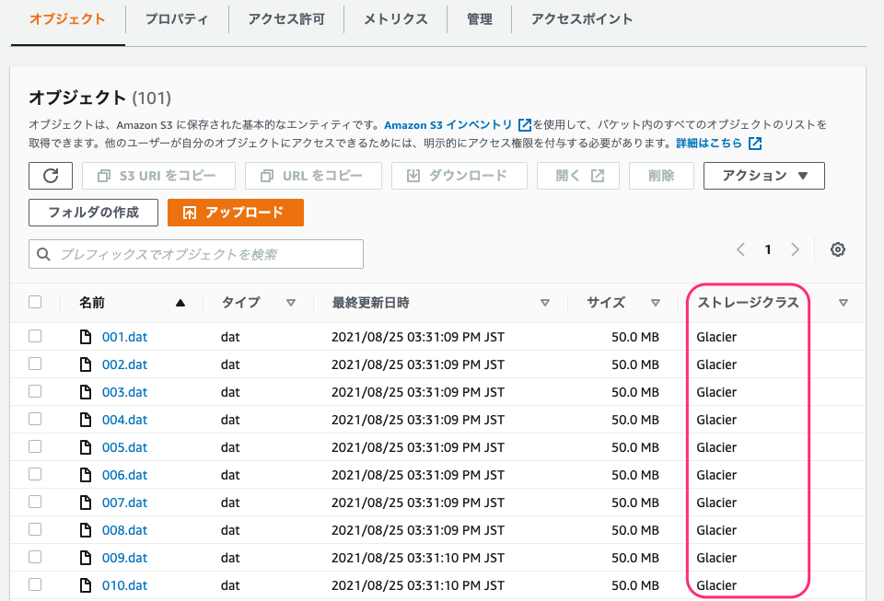Image resolution: width=884 pixels, height=601 pixels.
Task: Click the file icon next to 009.dat
Action: [x=85, y=558]
